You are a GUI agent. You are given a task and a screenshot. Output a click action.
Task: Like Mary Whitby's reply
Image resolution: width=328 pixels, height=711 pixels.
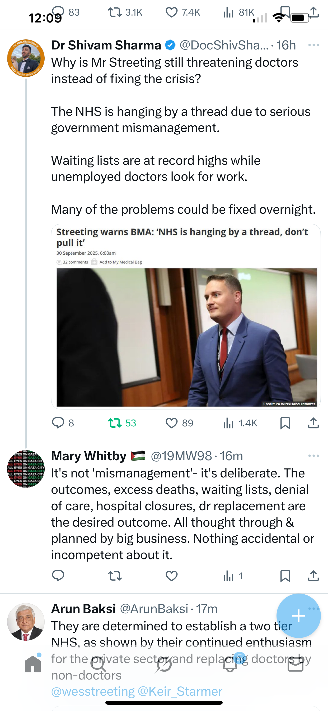pyautogui.click(x=171, y=576)
